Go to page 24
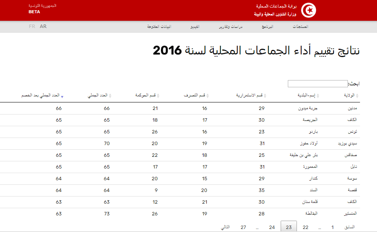This screenshot has height=232, width=377. (x=272, y=227)
